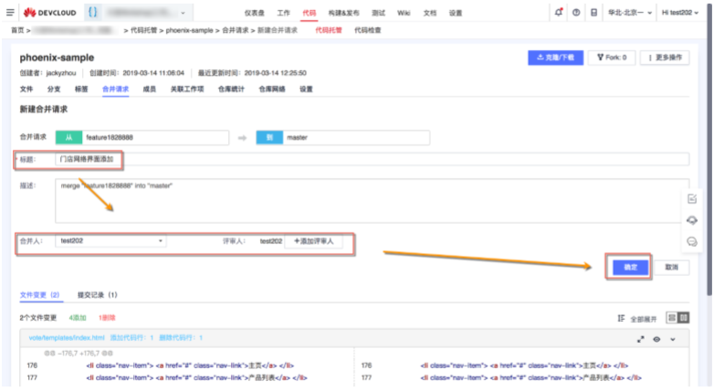714x392 pixels.
Task: Open the 仓库网络 repository tab
Action: click(x=272, y=89)
